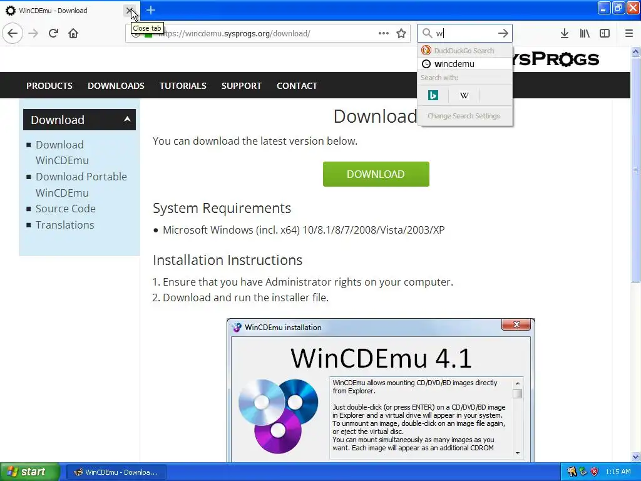This screenshot has width=641, height=481.
Task: Open the PRODUCTS menu
Action: click(x=49, y=85)
